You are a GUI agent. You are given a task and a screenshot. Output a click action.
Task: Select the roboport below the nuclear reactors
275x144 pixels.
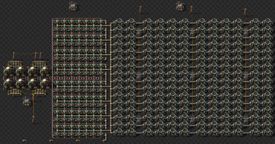27,102
